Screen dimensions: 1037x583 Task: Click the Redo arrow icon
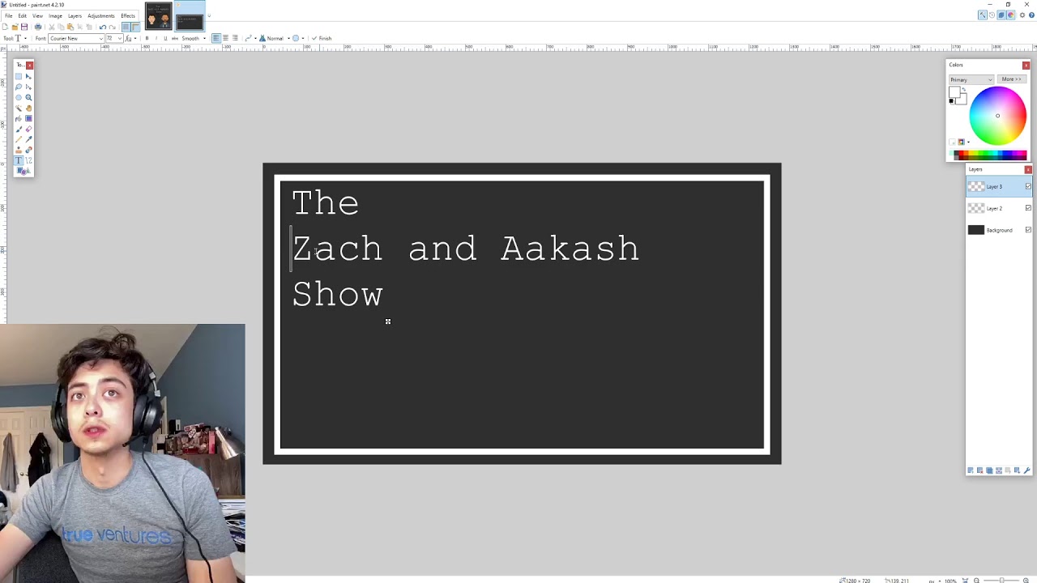(x=113, y=27)
